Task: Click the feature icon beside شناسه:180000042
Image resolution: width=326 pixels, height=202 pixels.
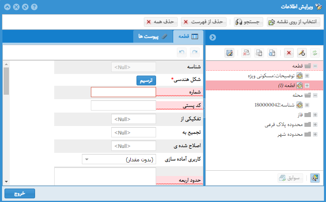Action: (300, 105)
